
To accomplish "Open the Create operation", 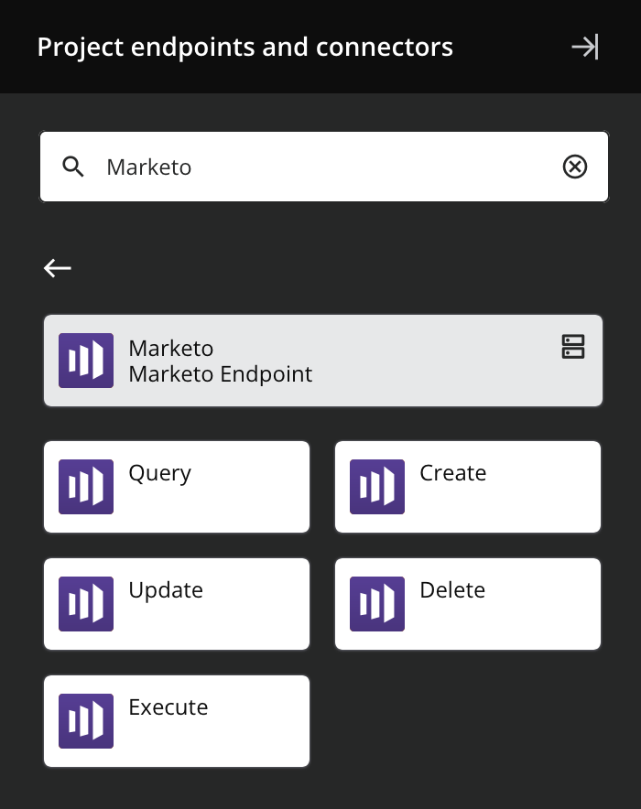I will click(x=468, y=486).
